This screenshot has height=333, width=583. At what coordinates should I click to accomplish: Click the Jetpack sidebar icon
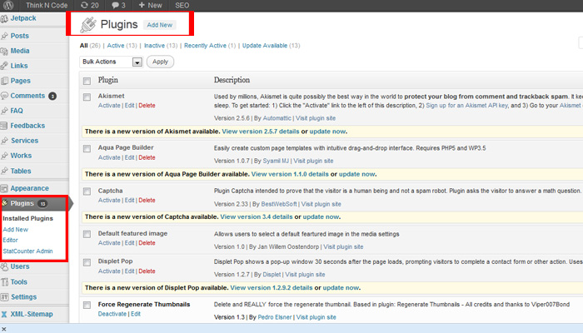tap(4, 18)
